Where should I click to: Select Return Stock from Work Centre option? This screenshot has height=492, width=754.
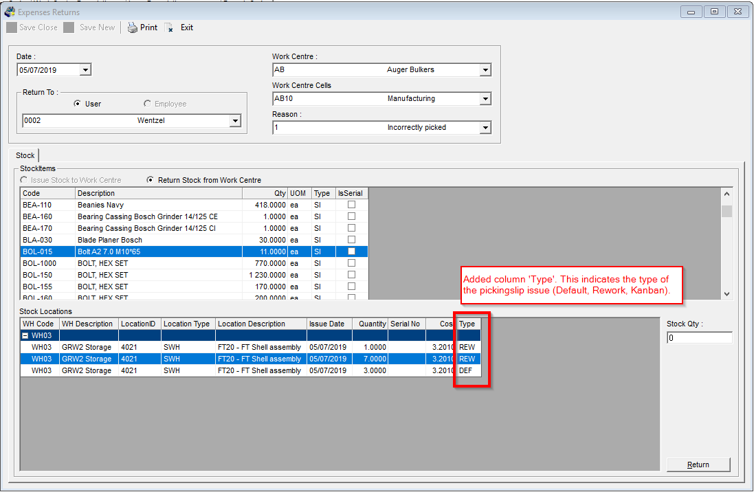pos(151,180)
